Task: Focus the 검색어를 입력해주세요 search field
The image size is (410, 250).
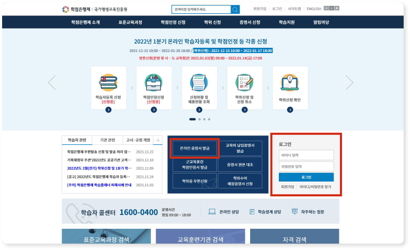Action: (201, 10)
